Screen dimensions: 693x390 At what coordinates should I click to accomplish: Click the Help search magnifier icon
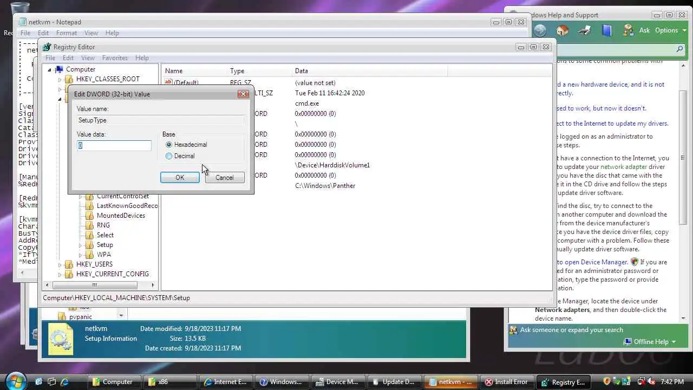coord(680,49)
